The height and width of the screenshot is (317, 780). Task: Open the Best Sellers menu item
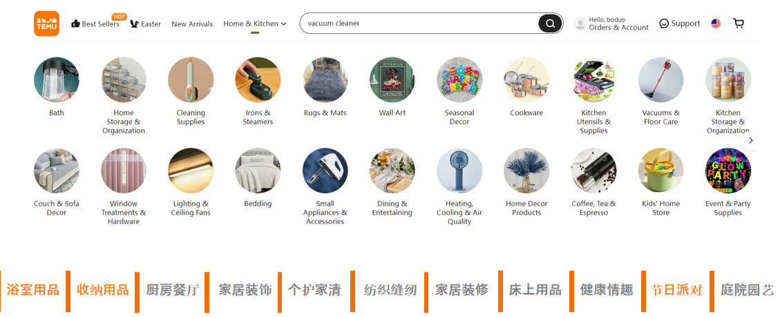[95, 23]
